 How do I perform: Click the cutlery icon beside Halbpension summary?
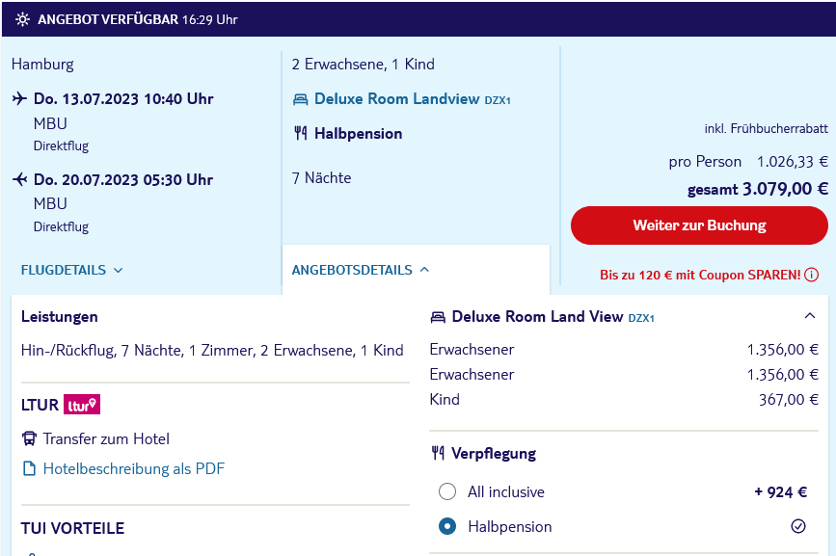click(300, 133)
